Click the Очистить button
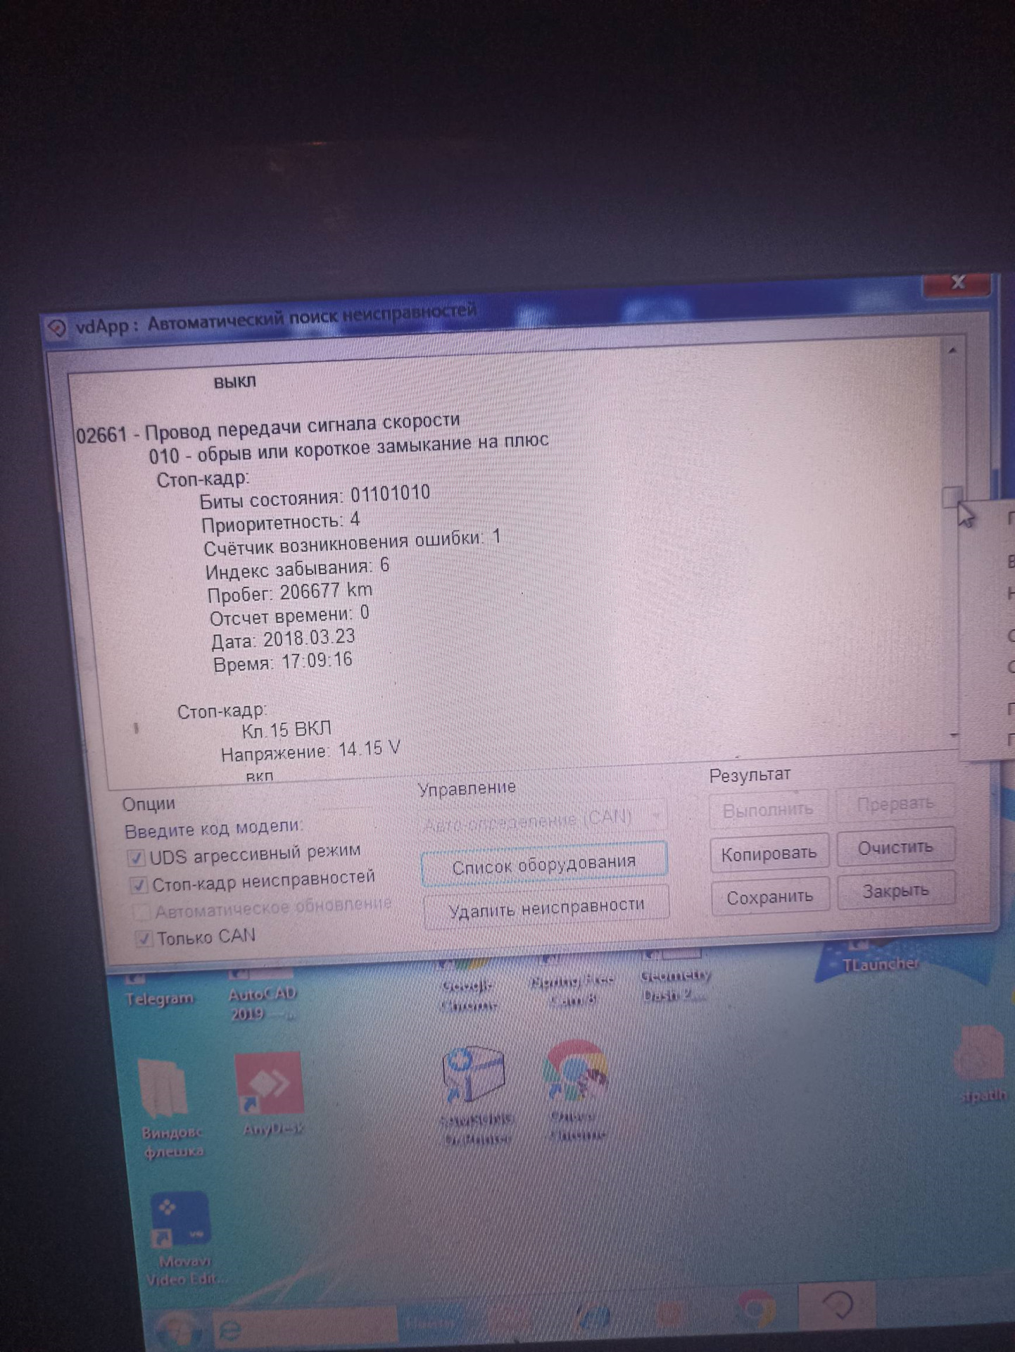Image resolution: width=1015 pixels, height=1352 pixels. point(895,847)
